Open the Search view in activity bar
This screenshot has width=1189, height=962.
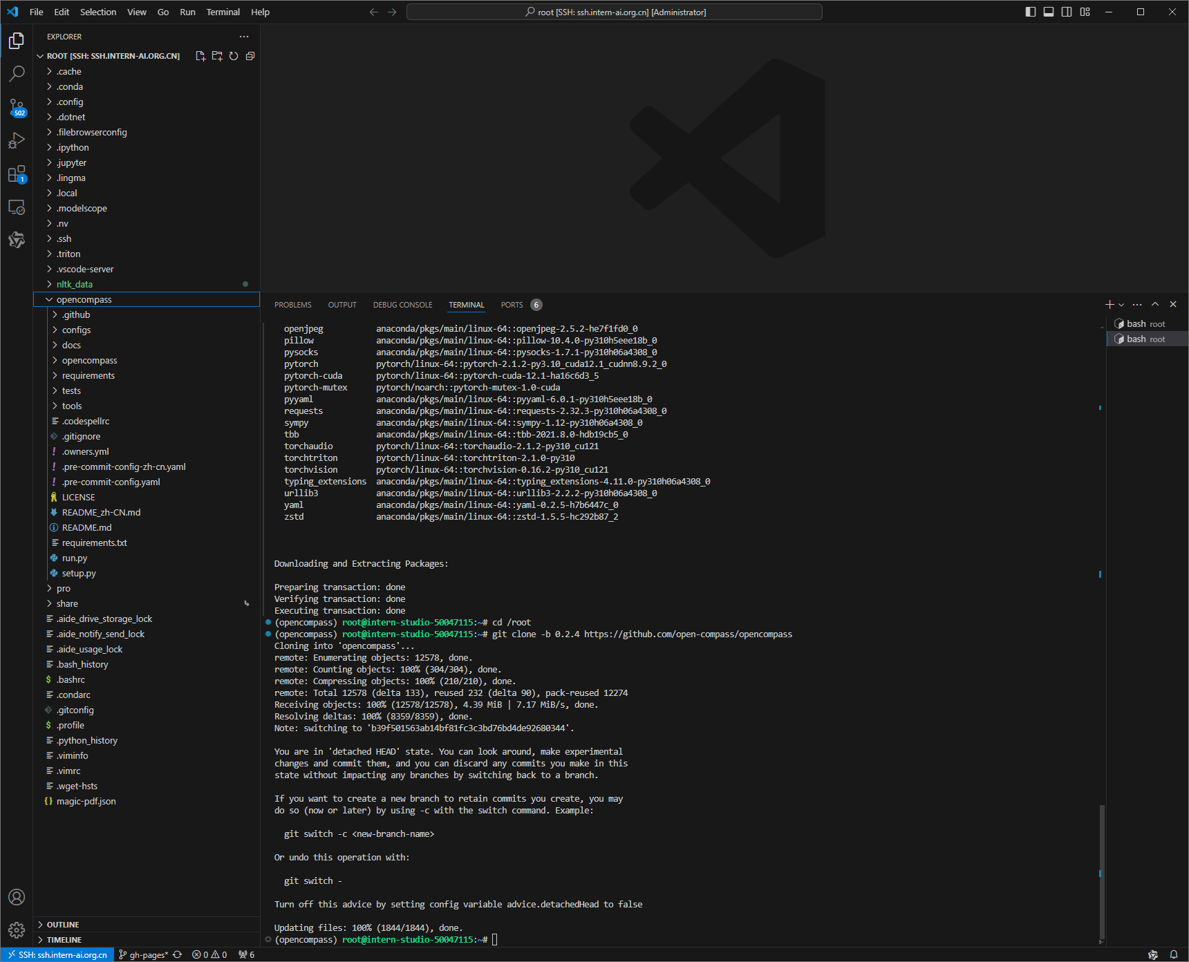click(x=17, y=73)
